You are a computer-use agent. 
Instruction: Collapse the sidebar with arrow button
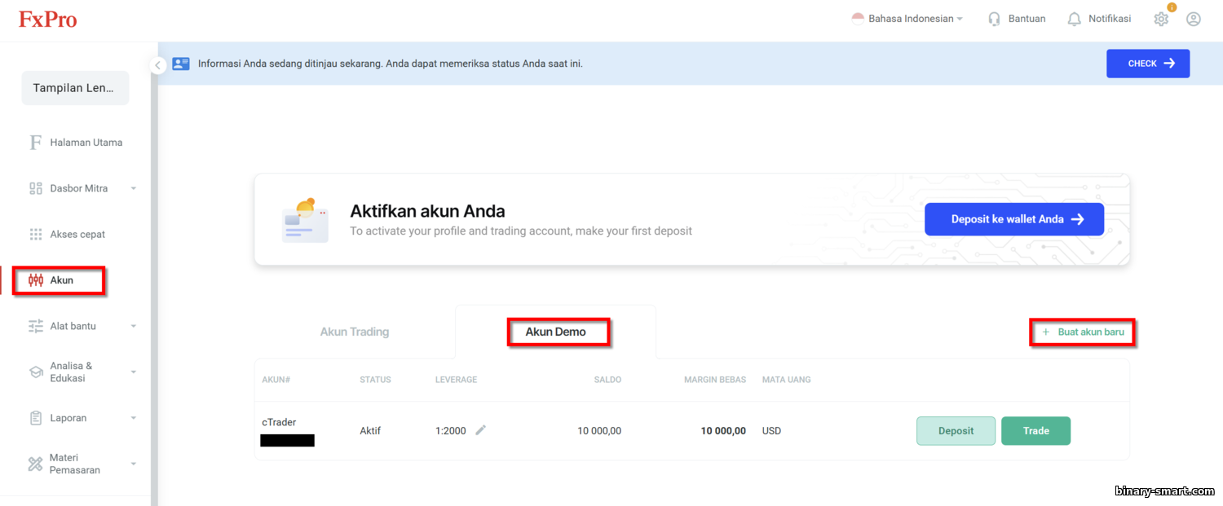click(x=158, y=65)
